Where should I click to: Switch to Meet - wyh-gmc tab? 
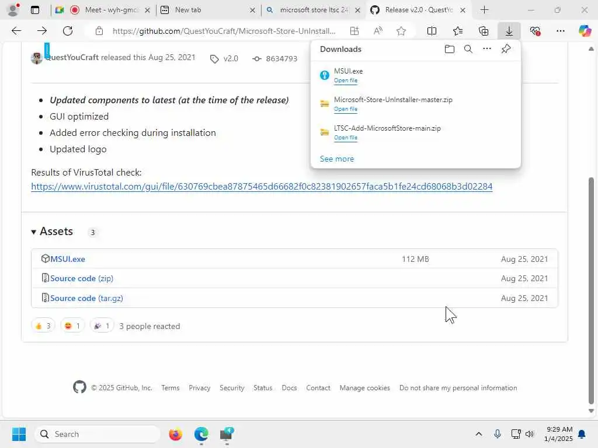tap(103, 10)
